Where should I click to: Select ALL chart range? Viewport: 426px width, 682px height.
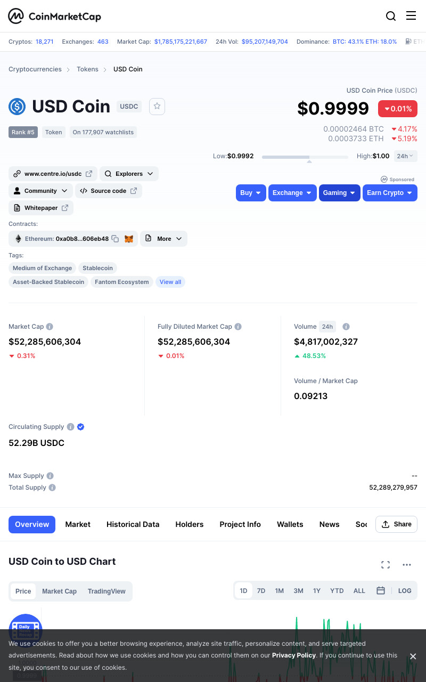(x=359, y=591)
